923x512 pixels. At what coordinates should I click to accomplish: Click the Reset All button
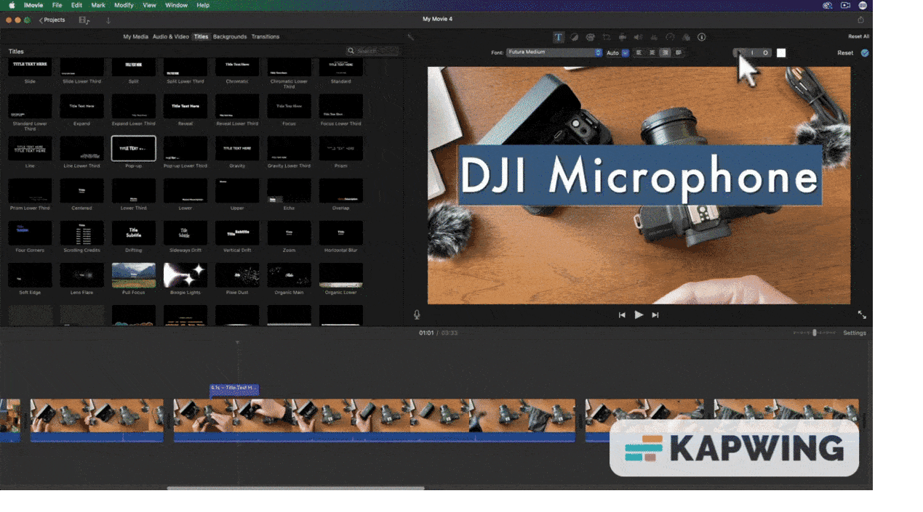(x=858, y=36)
